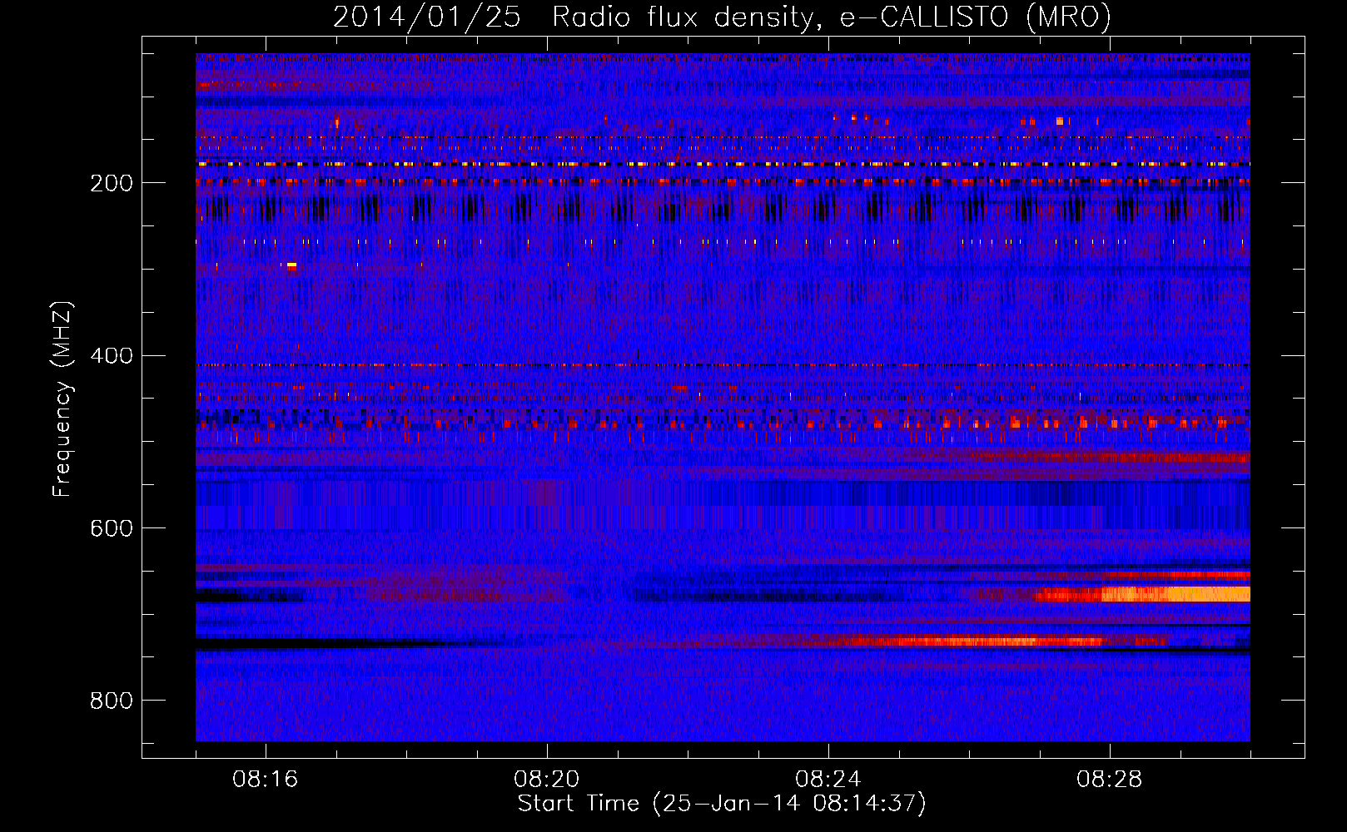The height and width of the screenshot is (832, 1347).
Task: Click the plot title 'Radio flux density, e-CALLISTO (MRO)'
Action: coord(831,17)
